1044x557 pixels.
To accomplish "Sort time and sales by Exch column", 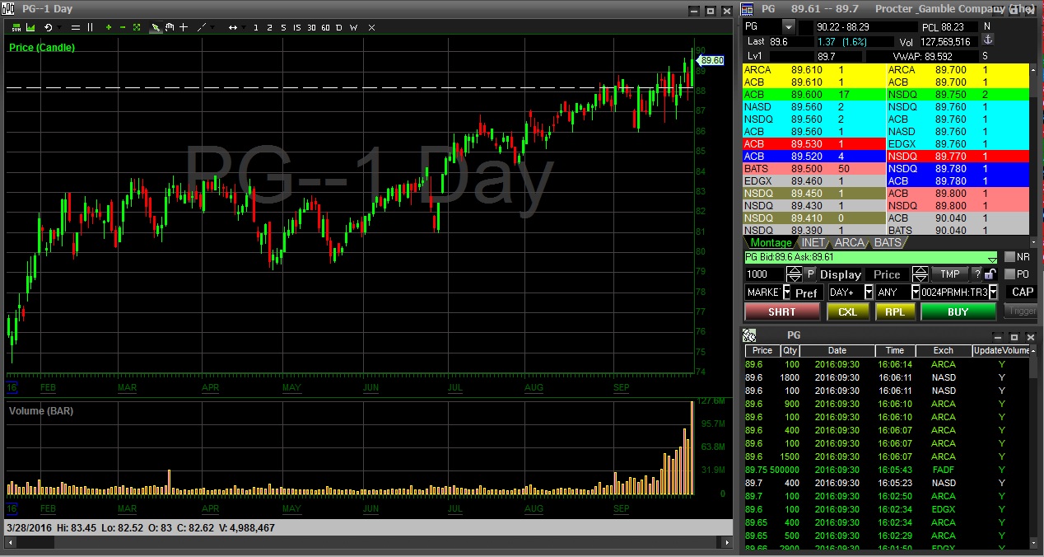I will point(944,351).
